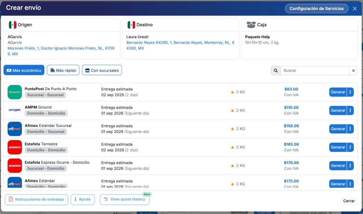Click the search magnifier icon
The height and width of the screenshot is (214, 363).
coord(276,71)
